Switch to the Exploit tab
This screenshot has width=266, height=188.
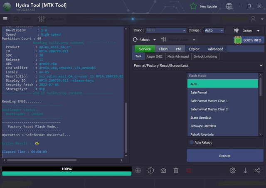[x=194, y=49]
